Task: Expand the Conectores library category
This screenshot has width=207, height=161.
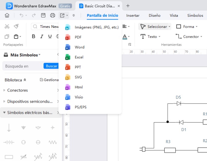Action: (17, 90)
